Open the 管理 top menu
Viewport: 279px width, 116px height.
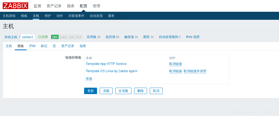click(96, 6)
